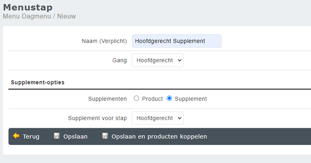Select the Supplement radio button
Screen dimensions: 311x163
169,98
